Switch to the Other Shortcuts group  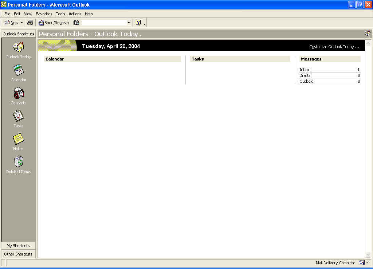18,254
